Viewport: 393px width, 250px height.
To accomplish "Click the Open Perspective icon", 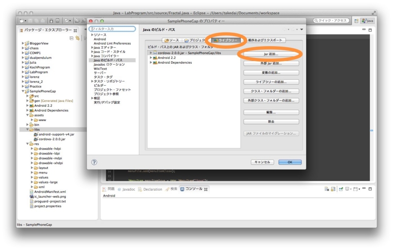I will coord(356,21).
